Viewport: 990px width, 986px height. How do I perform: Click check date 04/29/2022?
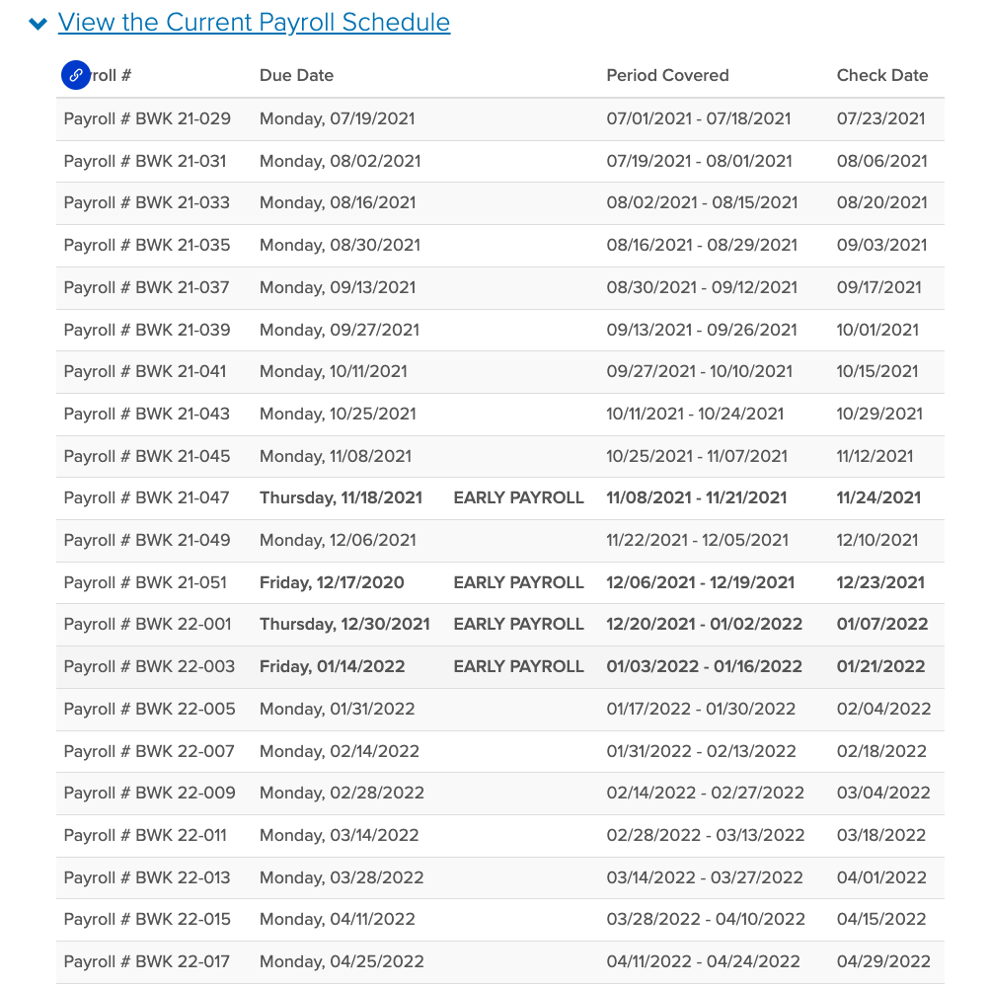coord(883,960)
